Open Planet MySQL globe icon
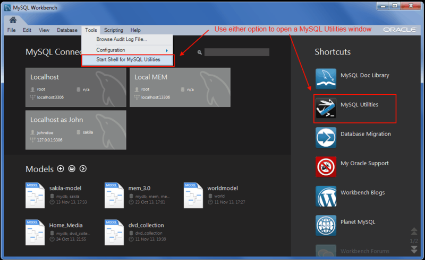 click(326, 226)
